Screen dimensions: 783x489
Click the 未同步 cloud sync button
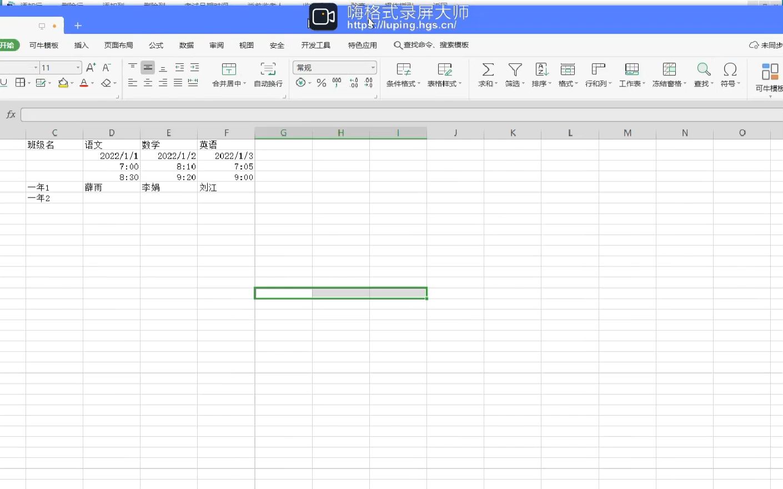coord(766,46)
